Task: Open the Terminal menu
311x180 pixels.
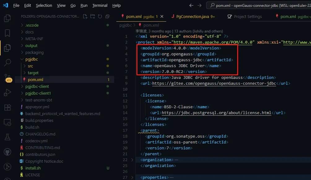Action: coord(100,6)
